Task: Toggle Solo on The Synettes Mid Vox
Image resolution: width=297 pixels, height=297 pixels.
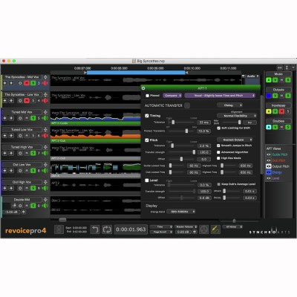Action: [x=33, y=83]
